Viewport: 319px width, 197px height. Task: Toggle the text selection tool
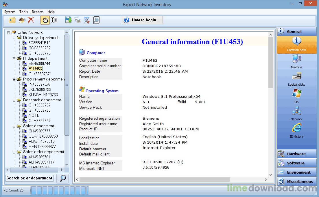55,20
